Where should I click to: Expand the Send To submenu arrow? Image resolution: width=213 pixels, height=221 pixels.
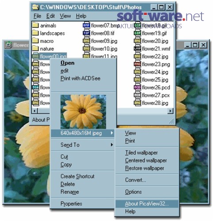pos(112,145)
